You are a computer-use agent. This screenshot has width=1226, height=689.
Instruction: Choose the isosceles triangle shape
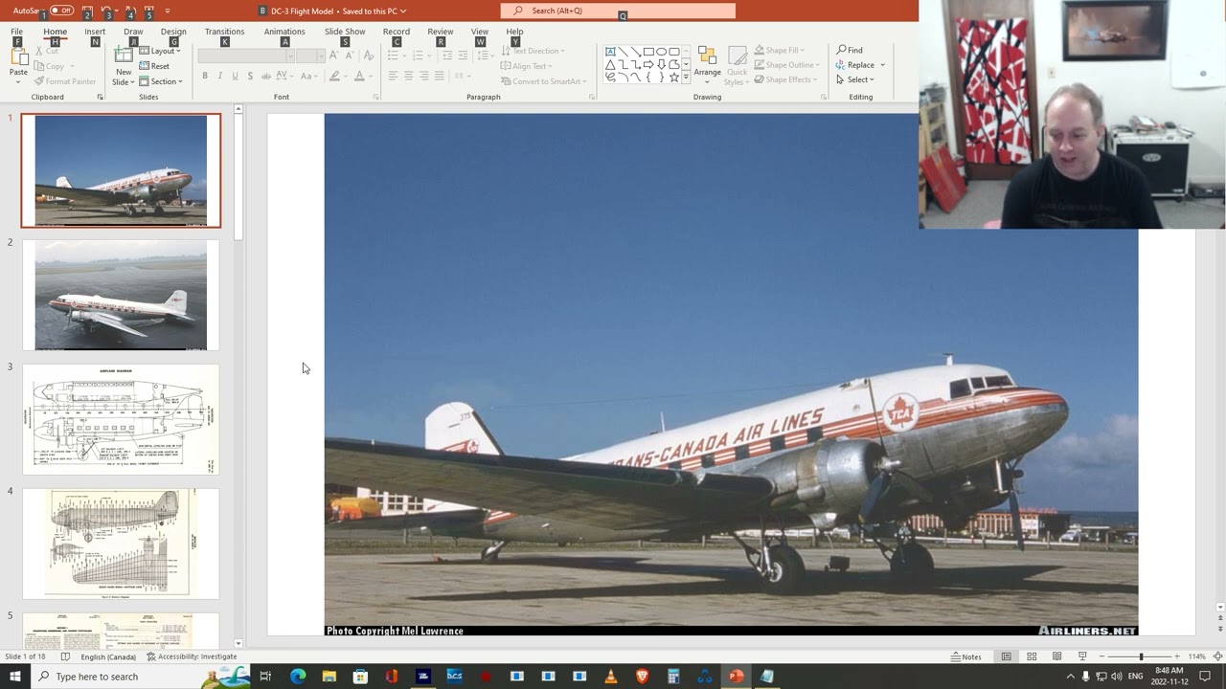tap(610, 64)
